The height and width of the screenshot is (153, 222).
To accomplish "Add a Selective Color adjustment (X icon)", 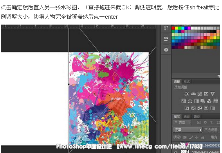I will click(206, 108).
